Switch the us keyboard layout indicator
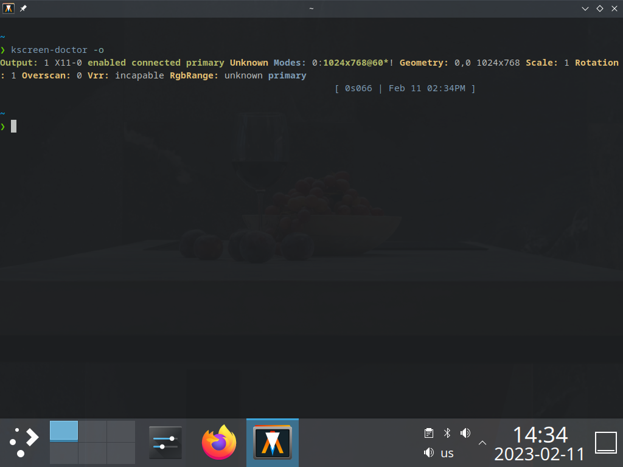 click(x=447, y=453)
